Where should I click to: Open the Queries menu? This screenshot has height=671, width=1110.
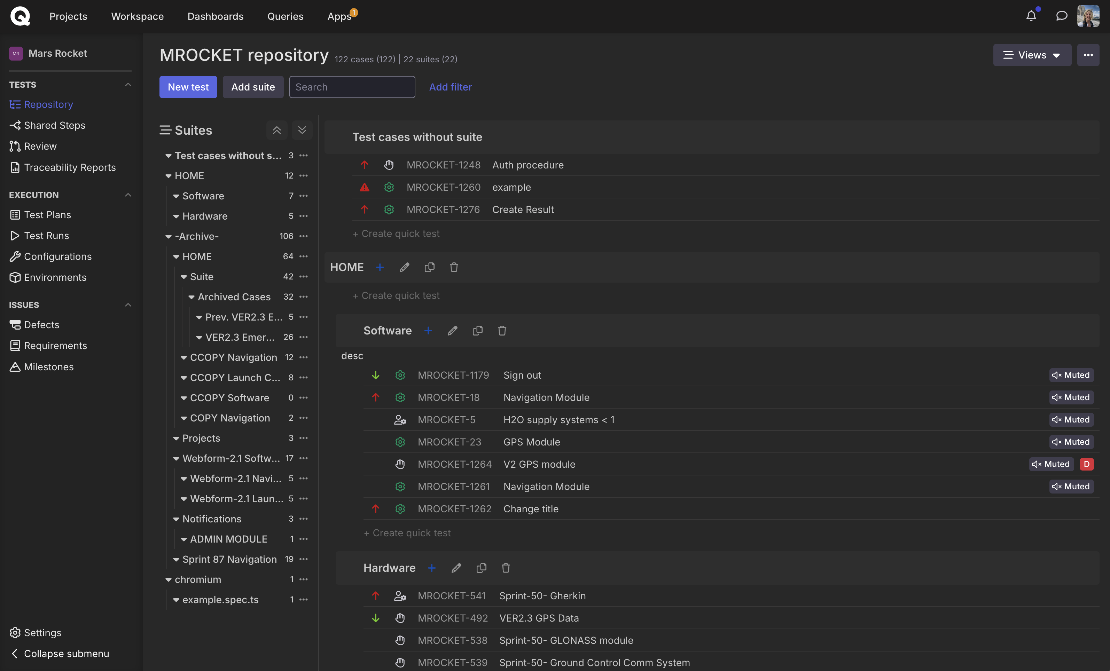[285, 16]
